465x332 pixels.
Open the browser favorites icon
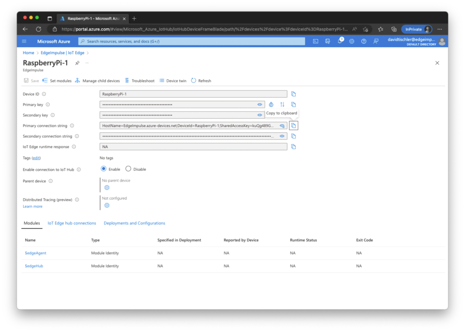[x=381, y=29]
